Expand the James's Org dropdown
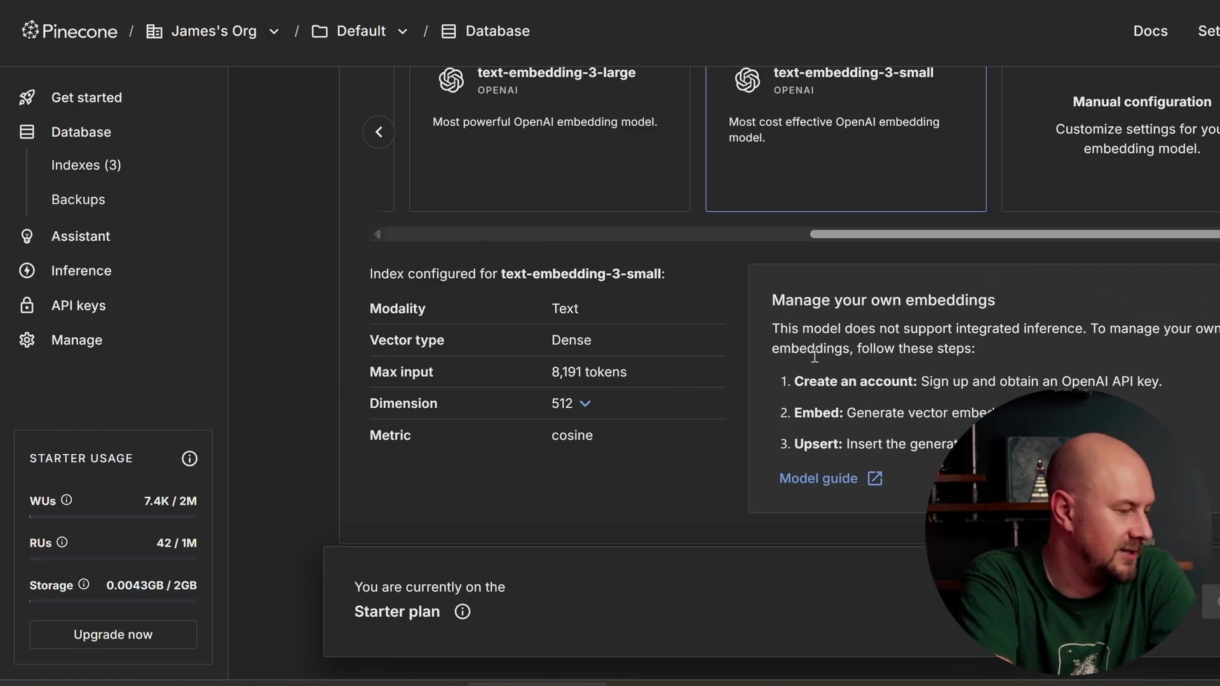 tap(274, 31)
